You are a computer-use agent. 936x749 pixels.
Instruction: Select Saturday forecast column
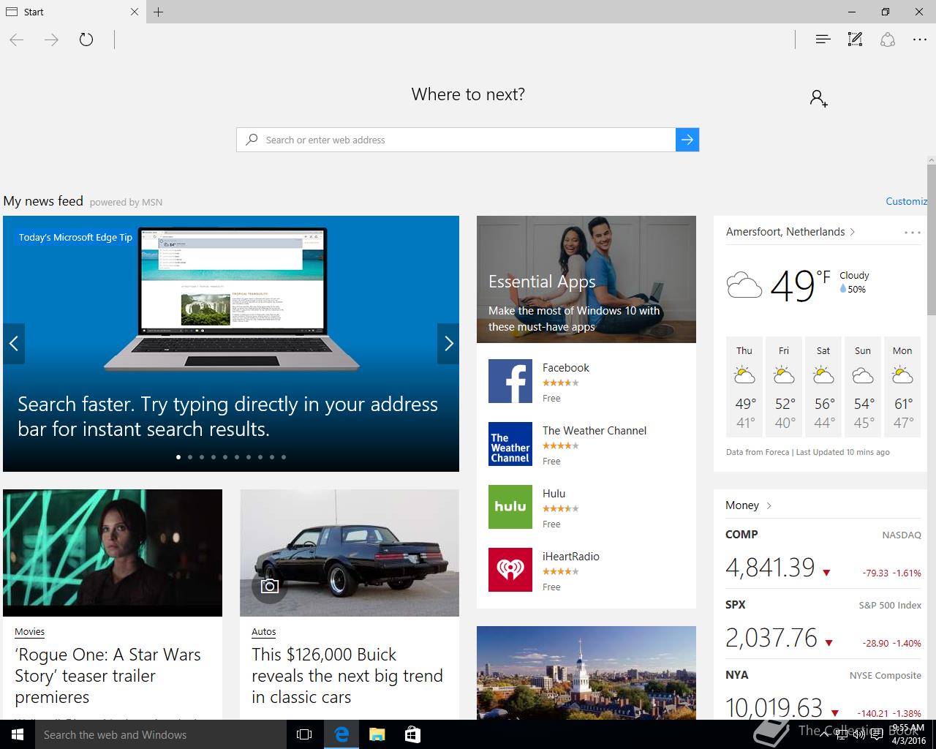coord(823,387)
